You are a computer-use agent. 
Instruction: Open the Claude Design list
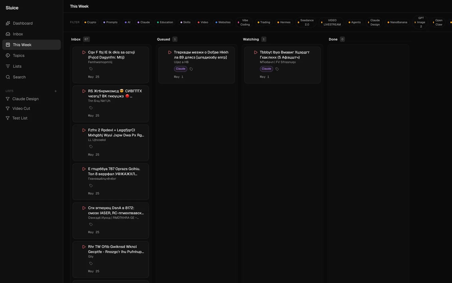point(31,99)
